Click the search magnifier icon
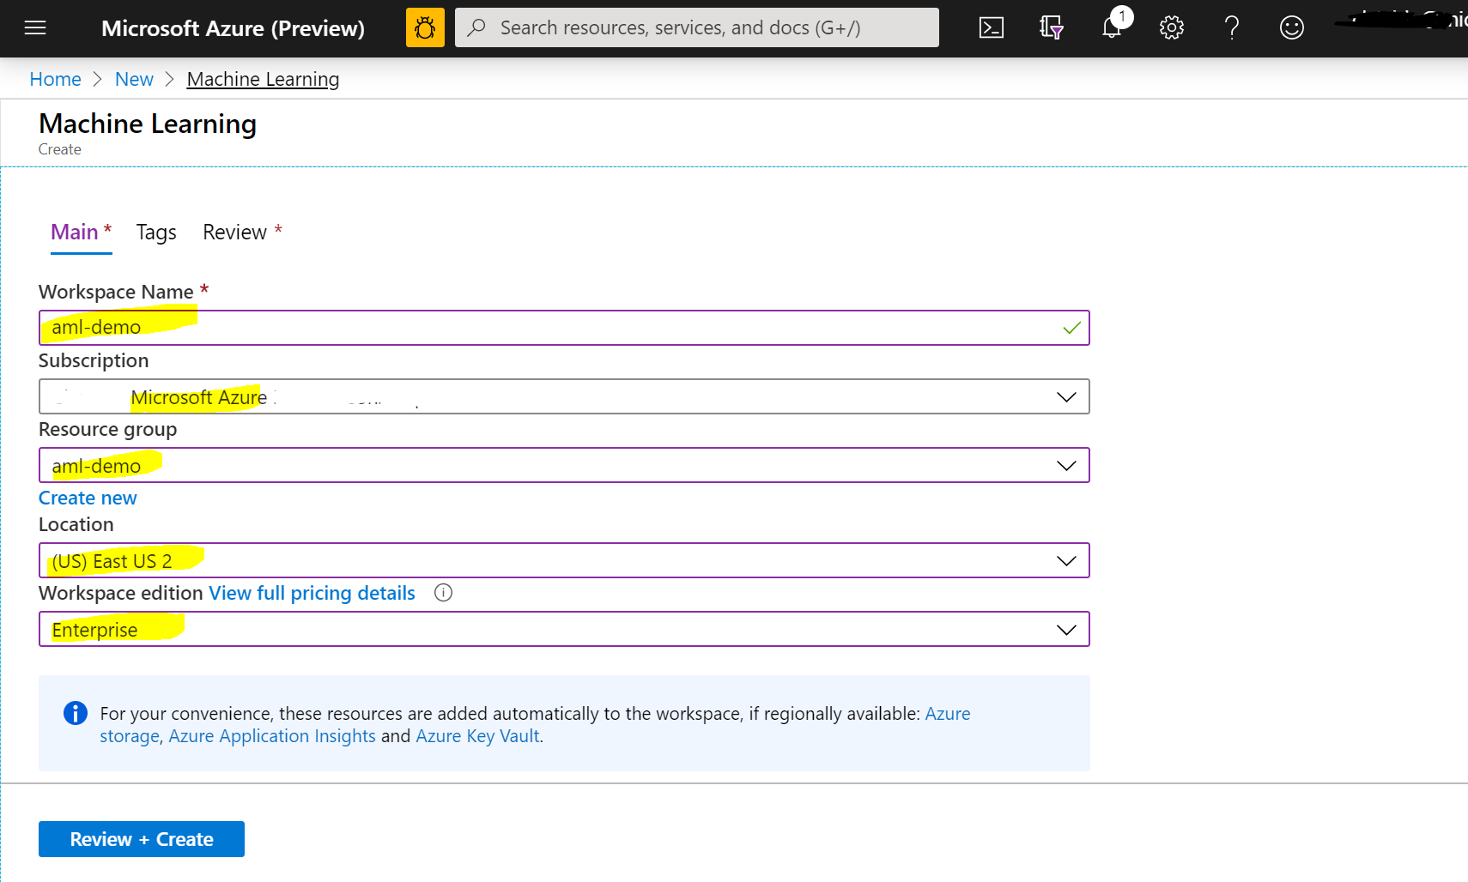1468x882 pixels. 476,27
